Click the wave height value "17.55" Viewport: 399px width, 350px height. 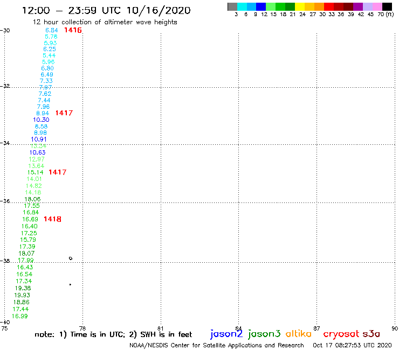(32, 206)
